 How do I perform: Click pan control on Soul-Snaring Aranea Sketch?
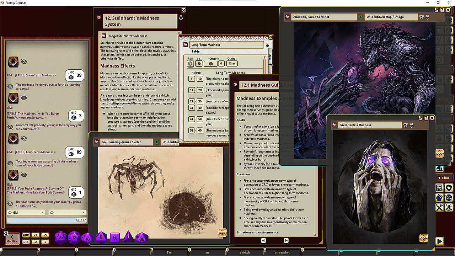tap(223, 233)
